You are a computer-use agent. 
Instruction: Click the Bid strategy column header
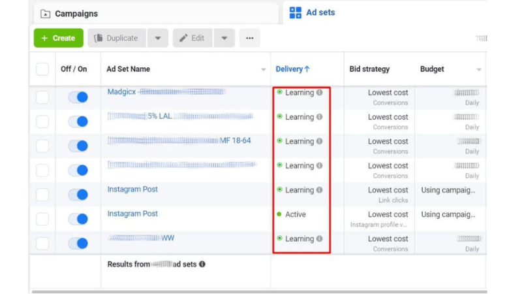tap(369, 69)
